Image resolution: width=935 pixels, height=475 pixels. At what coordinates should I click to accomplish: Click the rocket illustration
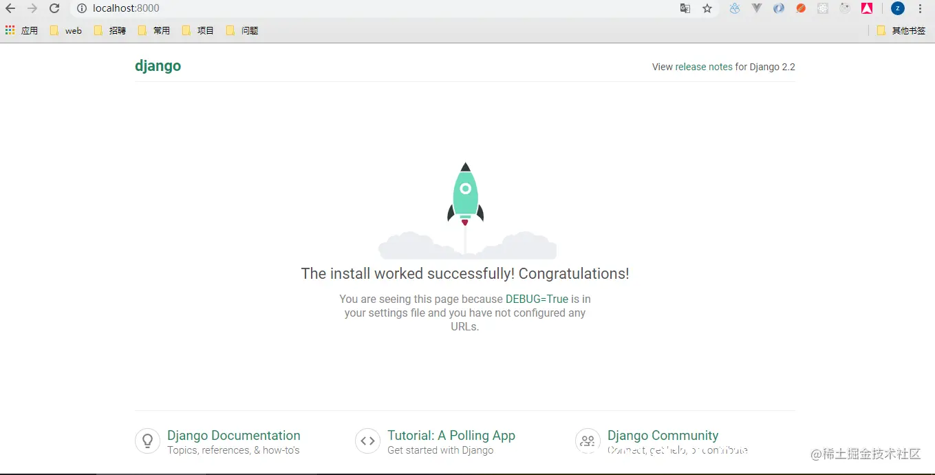(466, 195)
